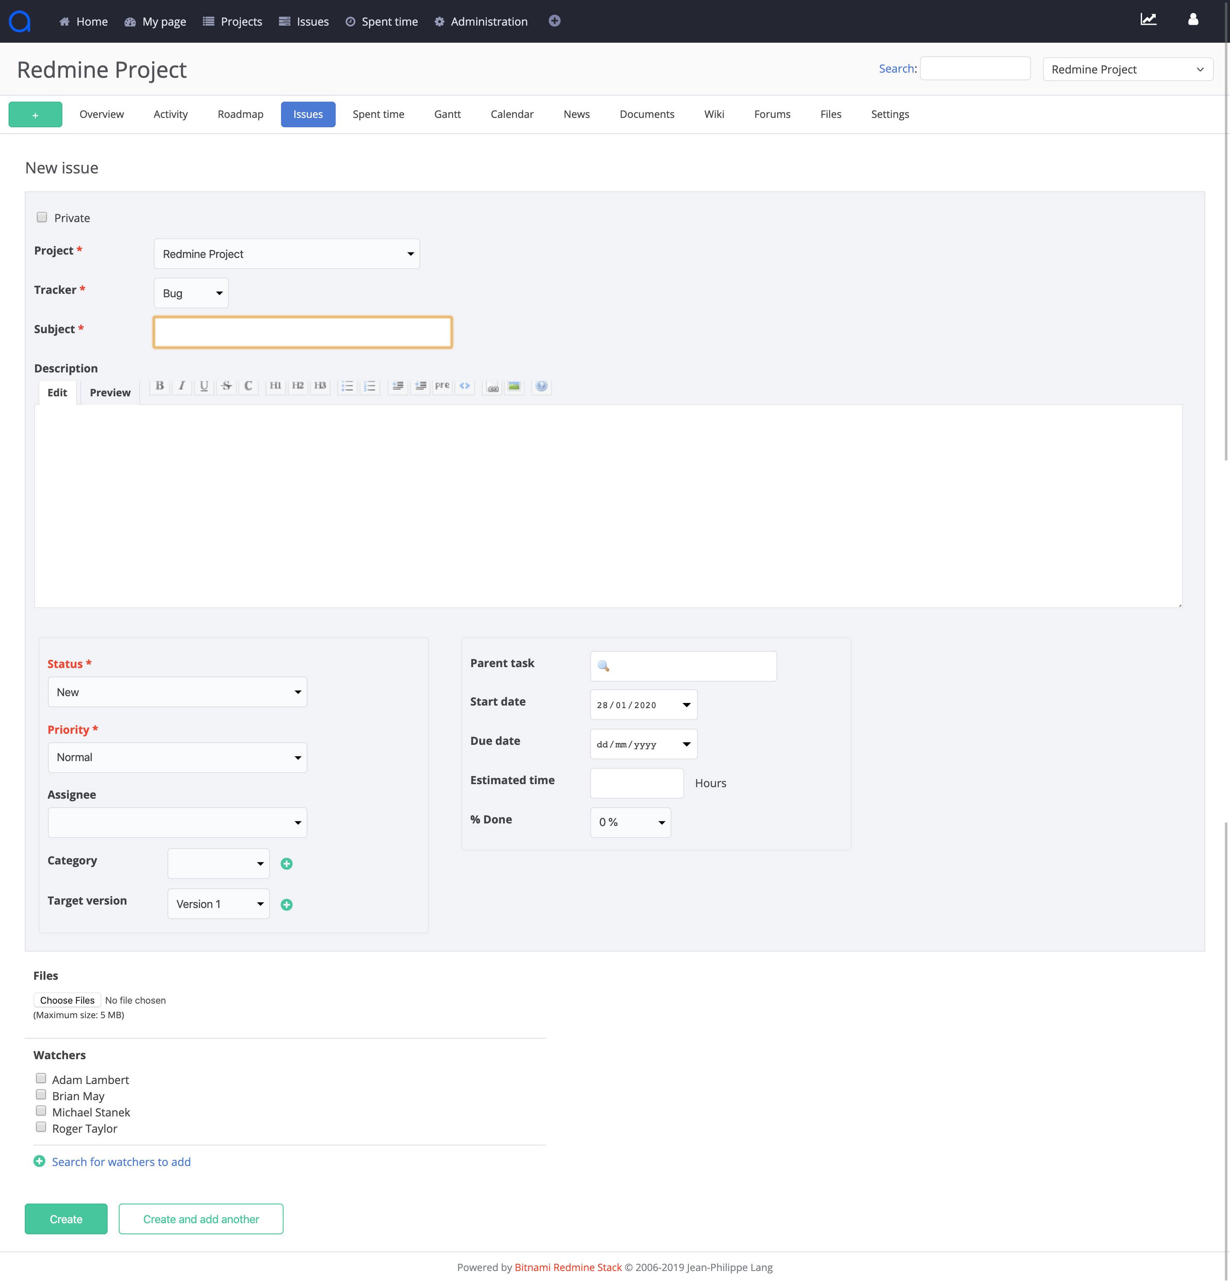Open the Start date picker arrow
The height and width of the screenshot is (1283, 1230).
click(687, 705)
